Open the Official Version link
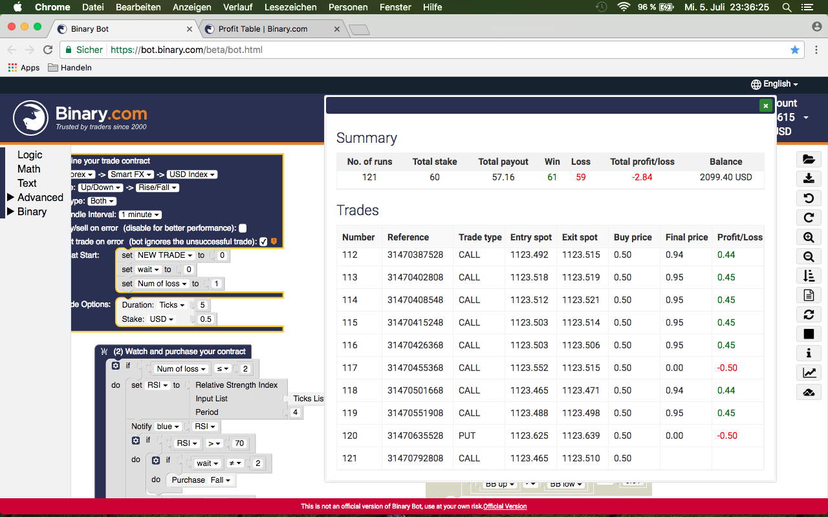Screen dimensions: 828x517 [x=505, y=506]
